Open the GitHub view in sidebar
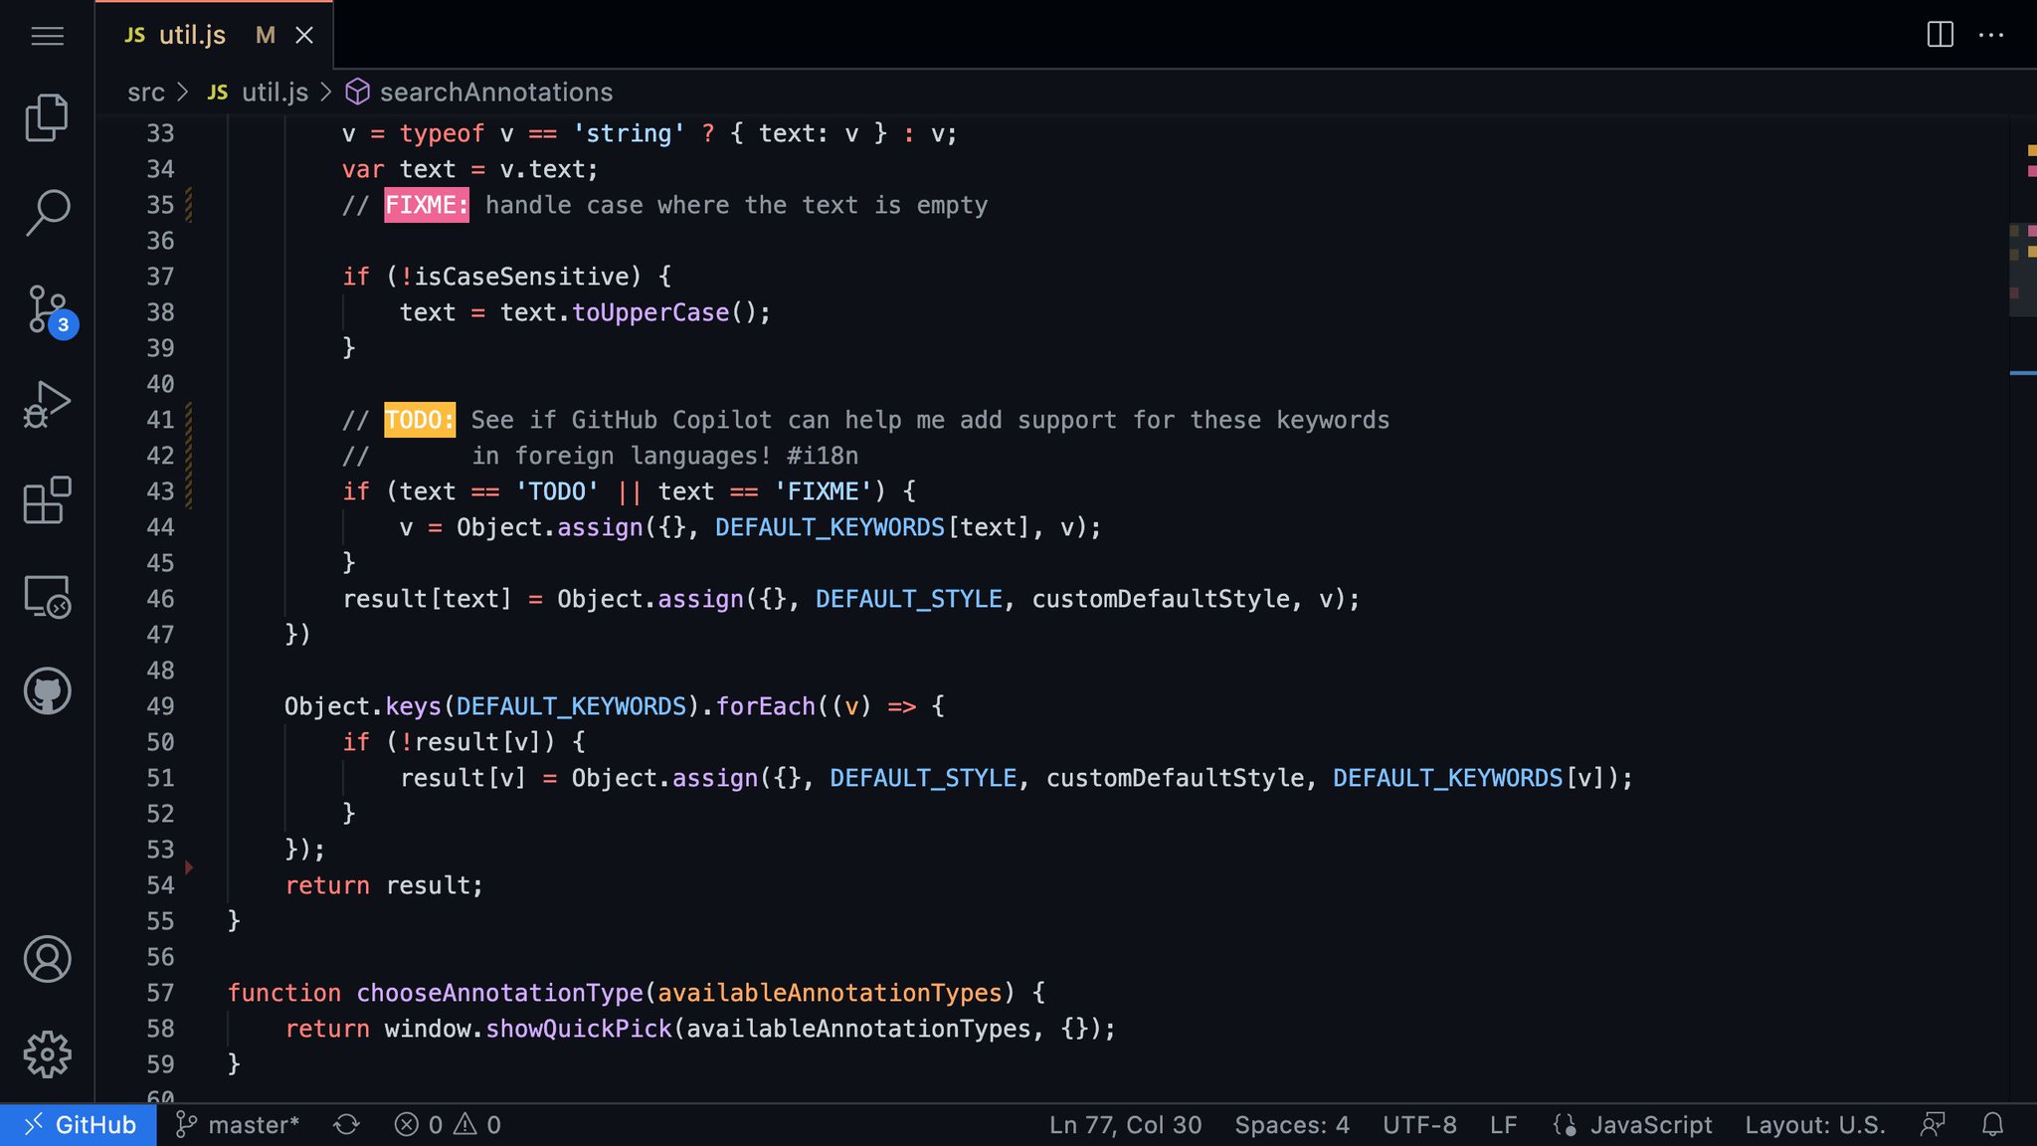The width and height of the screenshot is (2037, 1146). point(47,691)
